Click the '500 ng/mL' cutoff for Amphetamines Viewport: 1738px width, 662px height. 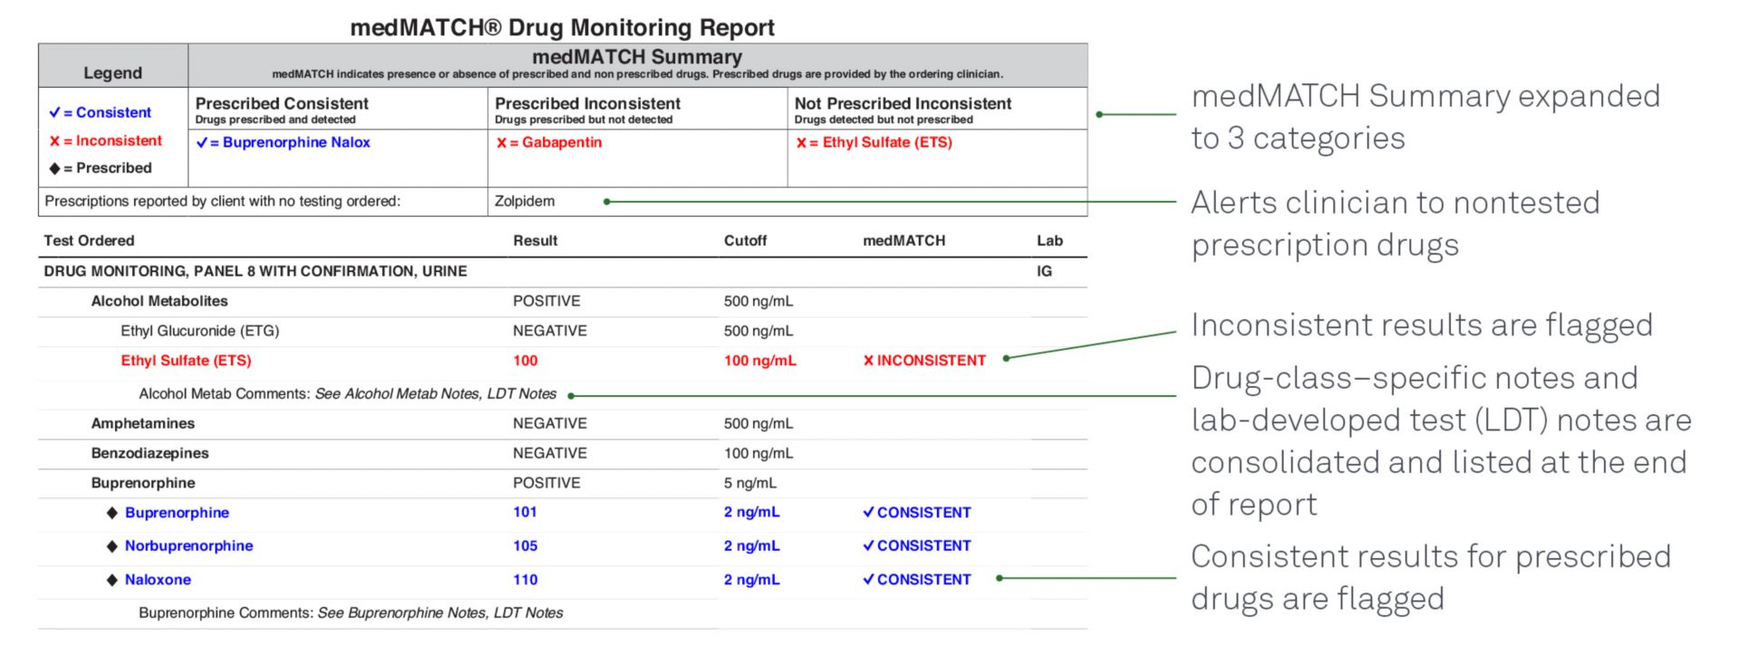[759, 422]
